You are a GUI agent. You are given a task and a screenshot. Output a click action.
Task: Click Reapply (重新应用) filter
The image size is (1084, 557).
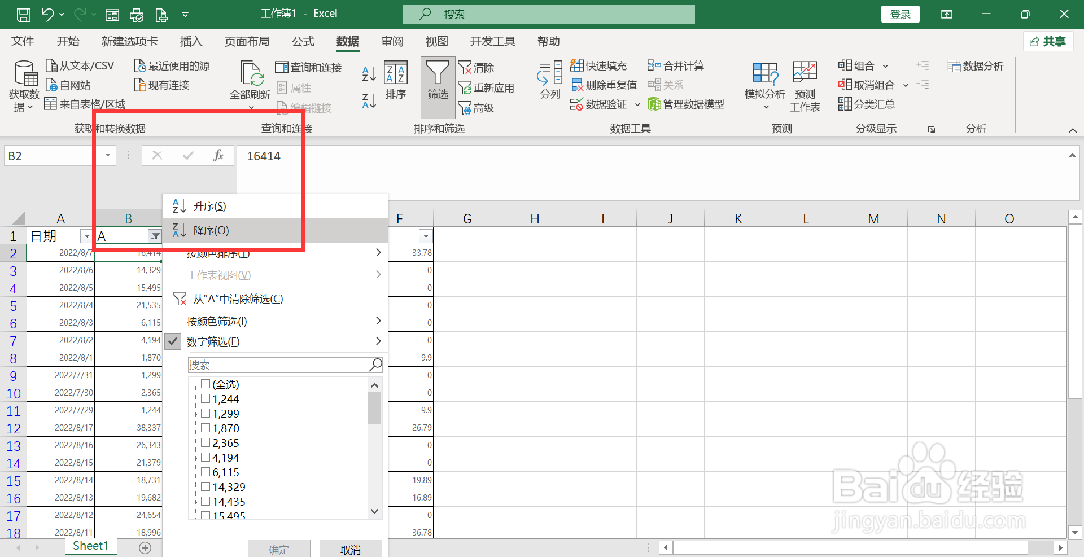(486, 88)
